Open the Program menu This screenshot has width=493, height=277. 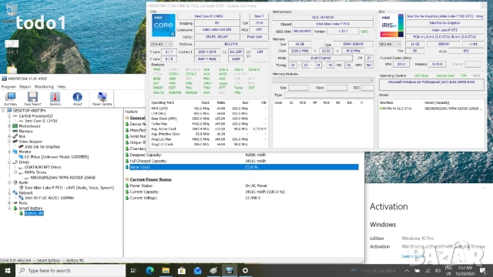8,87
